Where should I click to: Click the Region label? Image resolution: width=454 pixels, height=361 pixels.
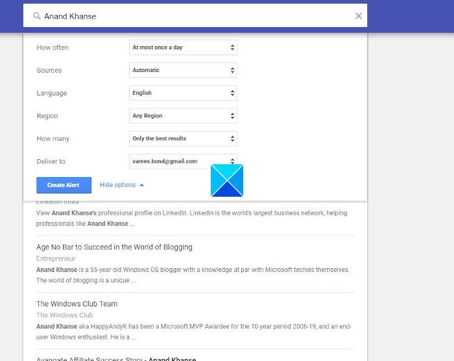pos(47,116)
